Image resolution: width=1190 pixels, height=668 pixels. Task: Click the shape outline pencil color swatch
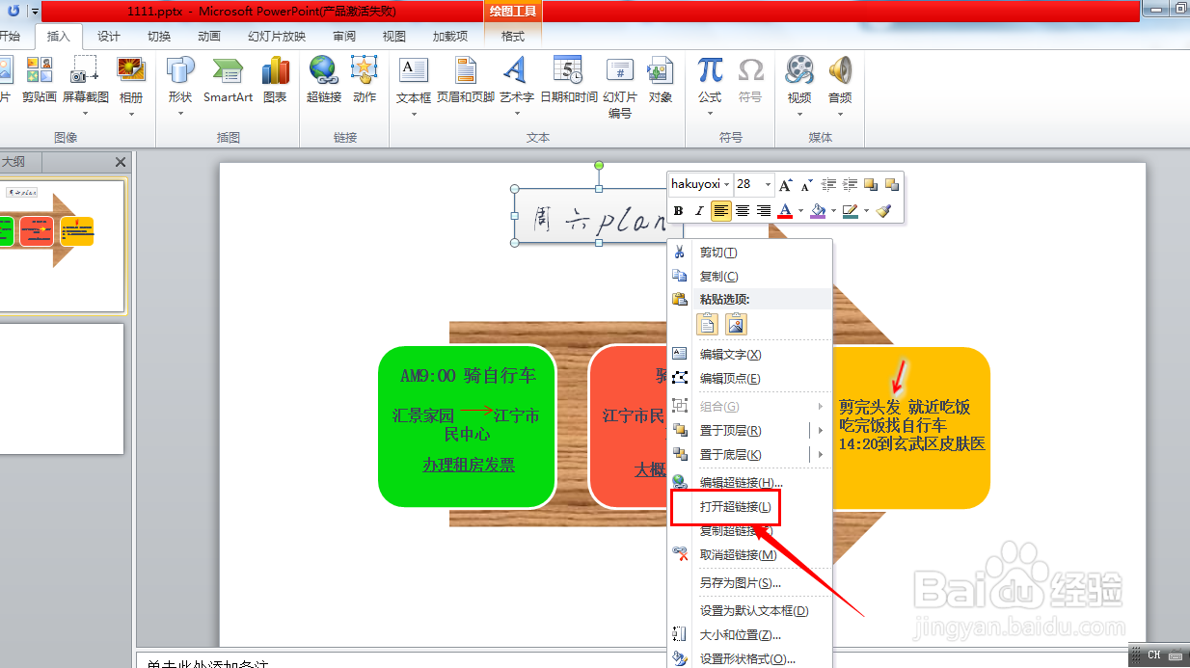851,210
